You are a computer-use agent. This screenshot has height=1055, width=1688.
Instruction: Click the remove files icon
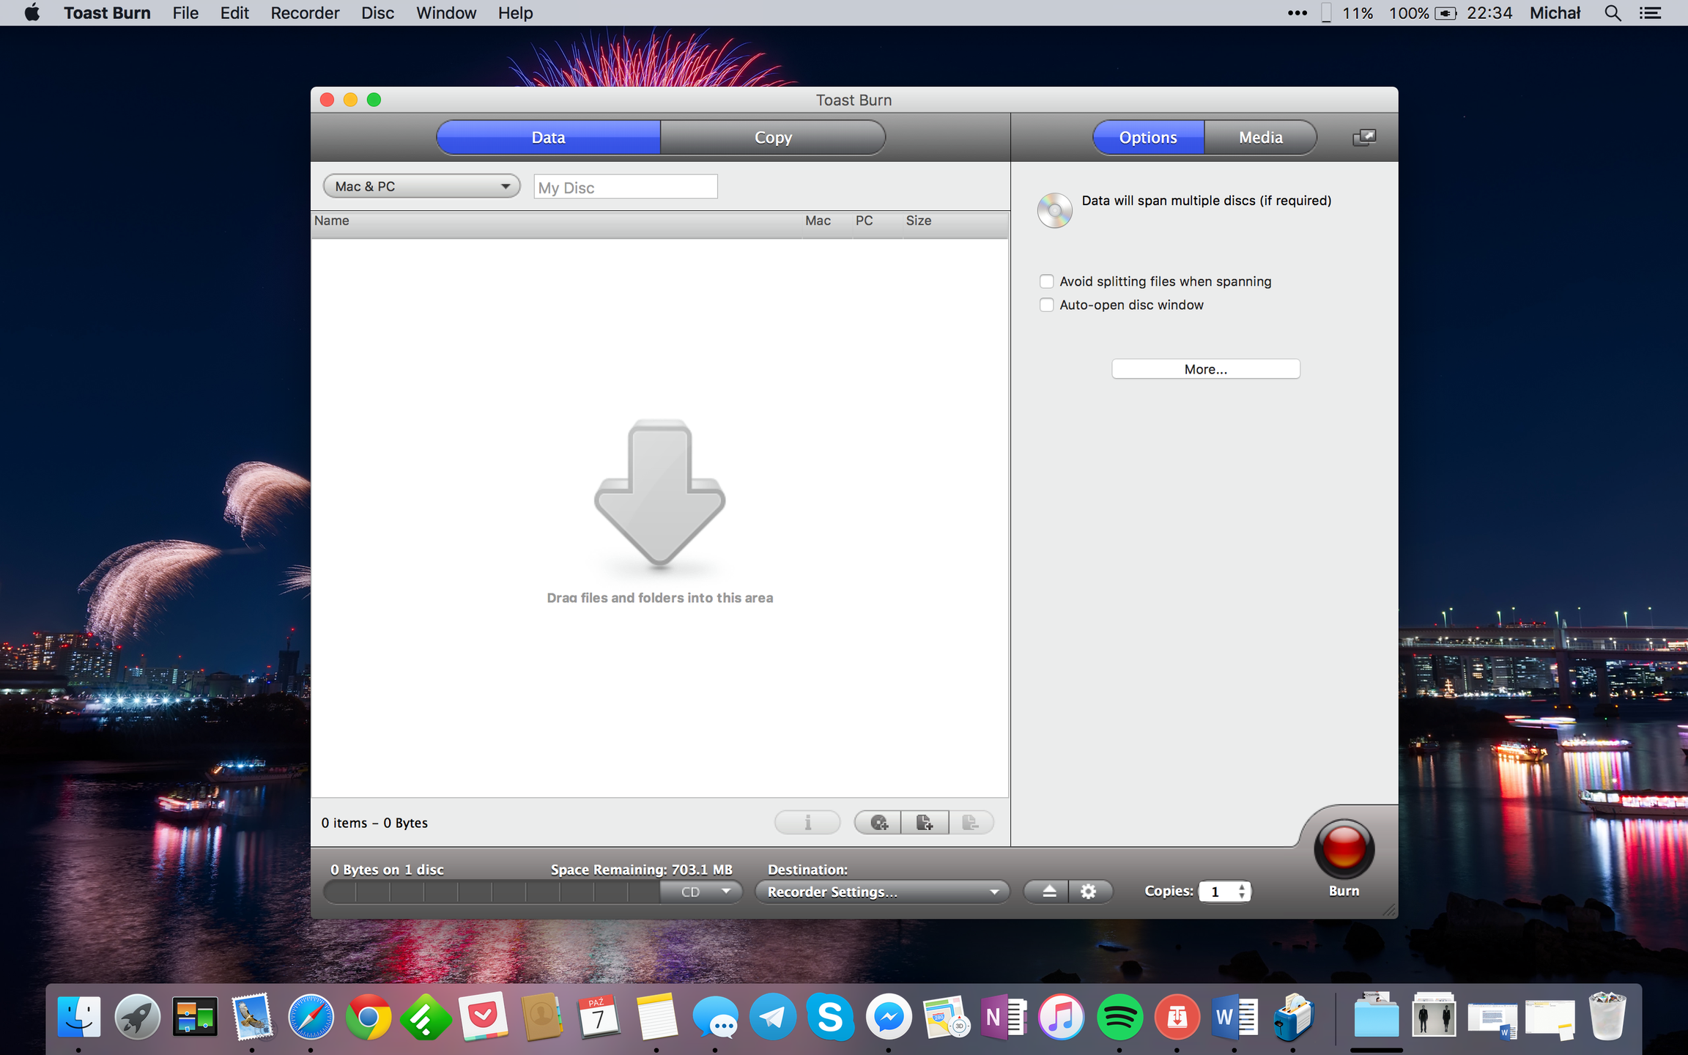(972, 822)
